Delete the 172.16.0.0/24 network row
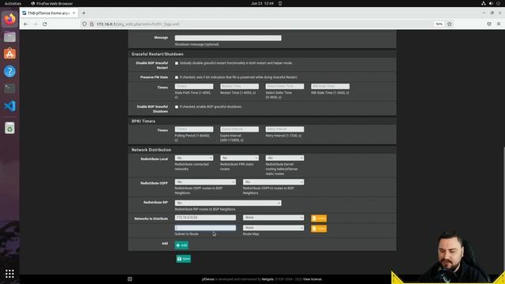Image resolution: width=505 pixels, height=284 pixels. 319,219
